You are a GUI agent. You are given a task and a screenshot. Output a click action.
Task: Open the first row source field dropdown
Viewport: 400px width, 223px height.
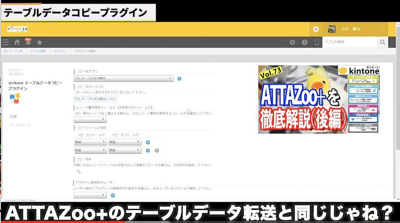pyautogui.click(x=90, y=142)
